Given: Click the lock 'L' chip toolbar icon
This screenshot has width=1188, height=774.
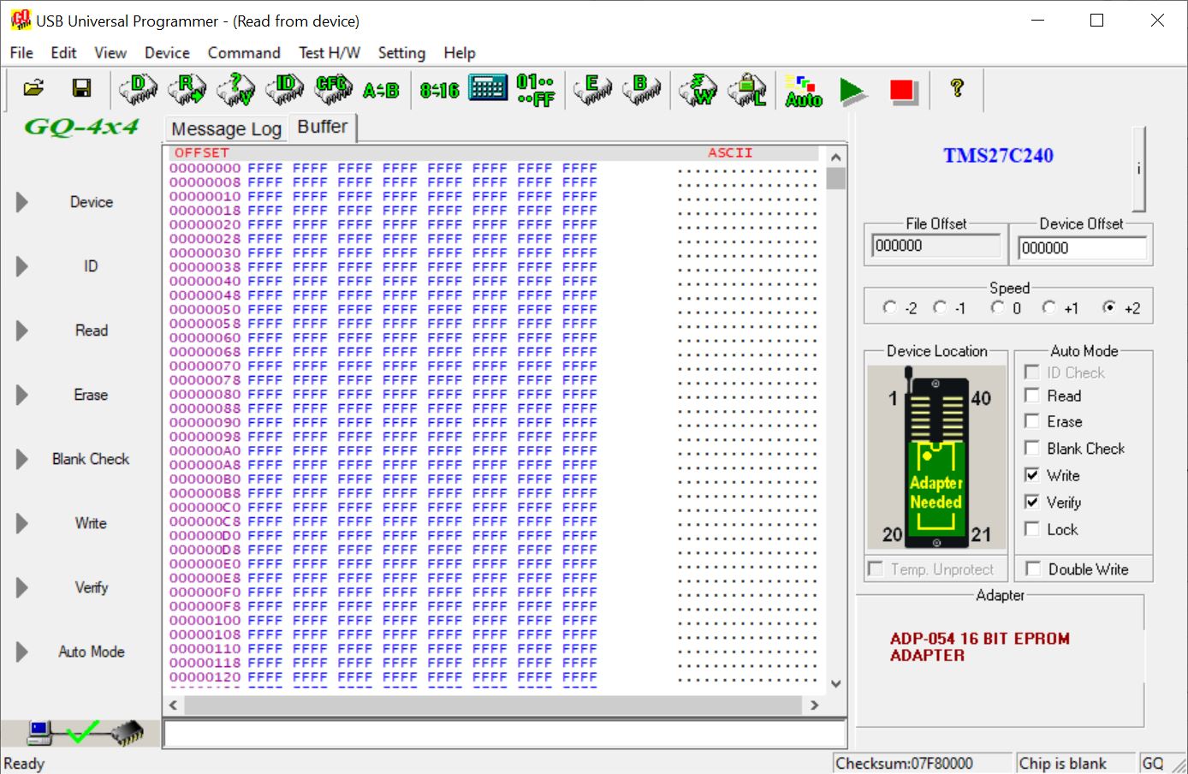Looking at the screenshot, I should pos(747,89).
